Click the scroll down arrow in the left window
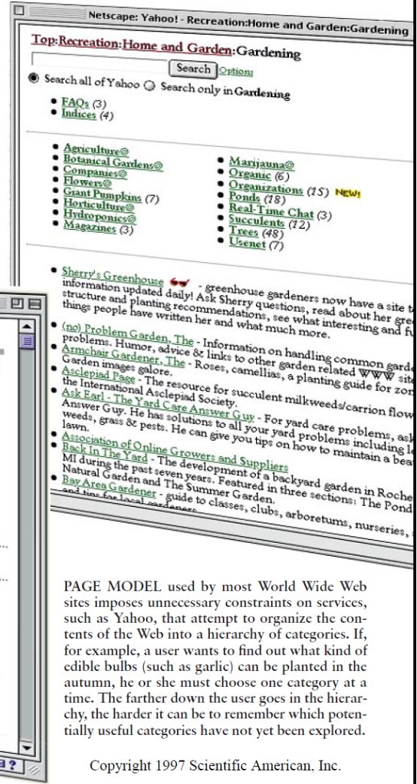Viewport: 417px width, 784px height. click(28, 749)
